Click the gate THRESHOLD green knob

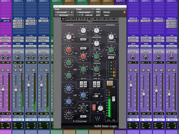tap(111, 50)
